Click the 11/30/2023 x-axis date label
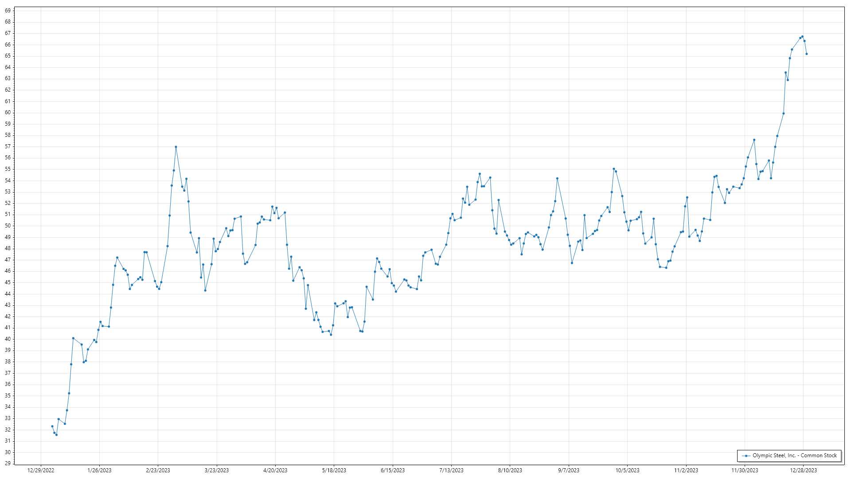This screenshot has width=851, height=478. pos(745,470)
